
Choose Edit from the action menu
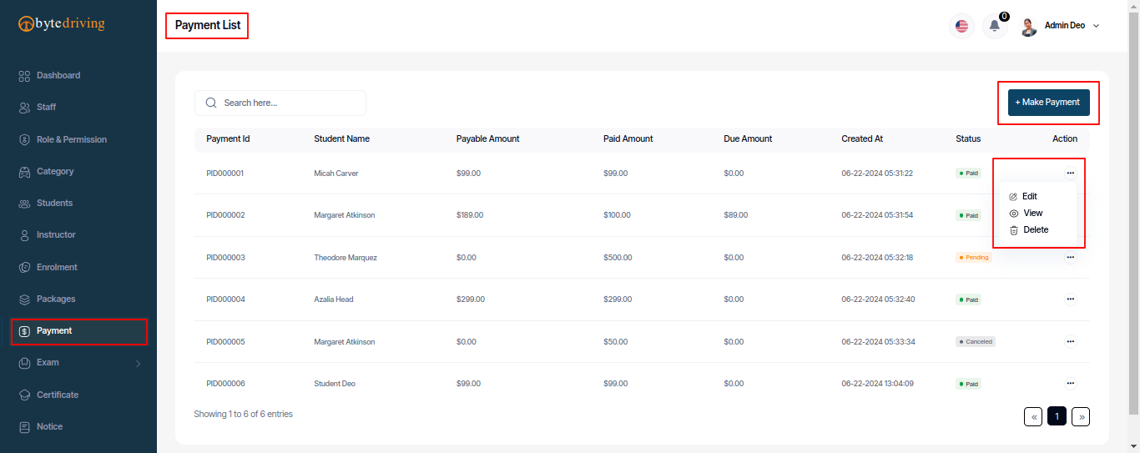tap(1023, 197)
